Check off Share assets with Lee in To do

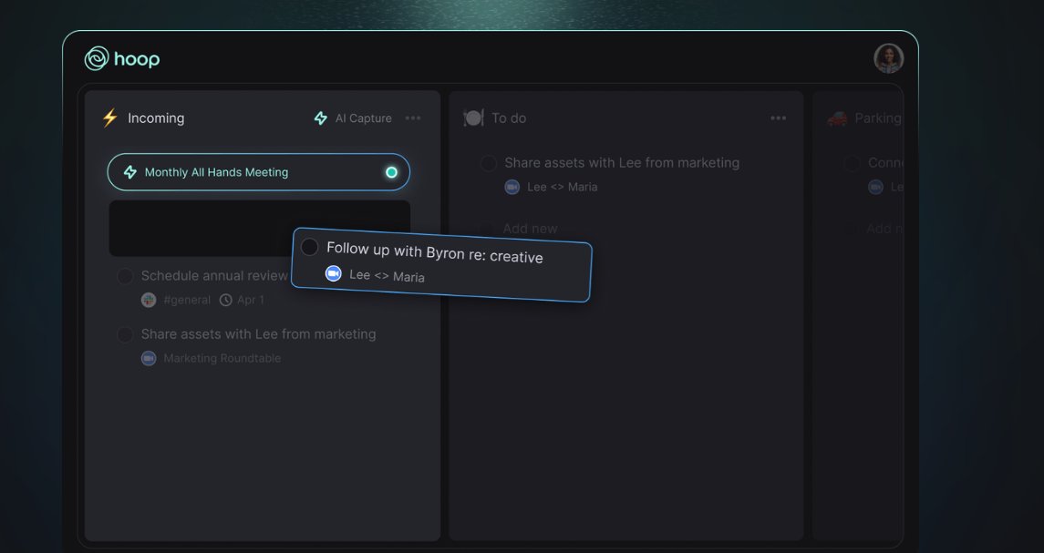pos(489,163)
